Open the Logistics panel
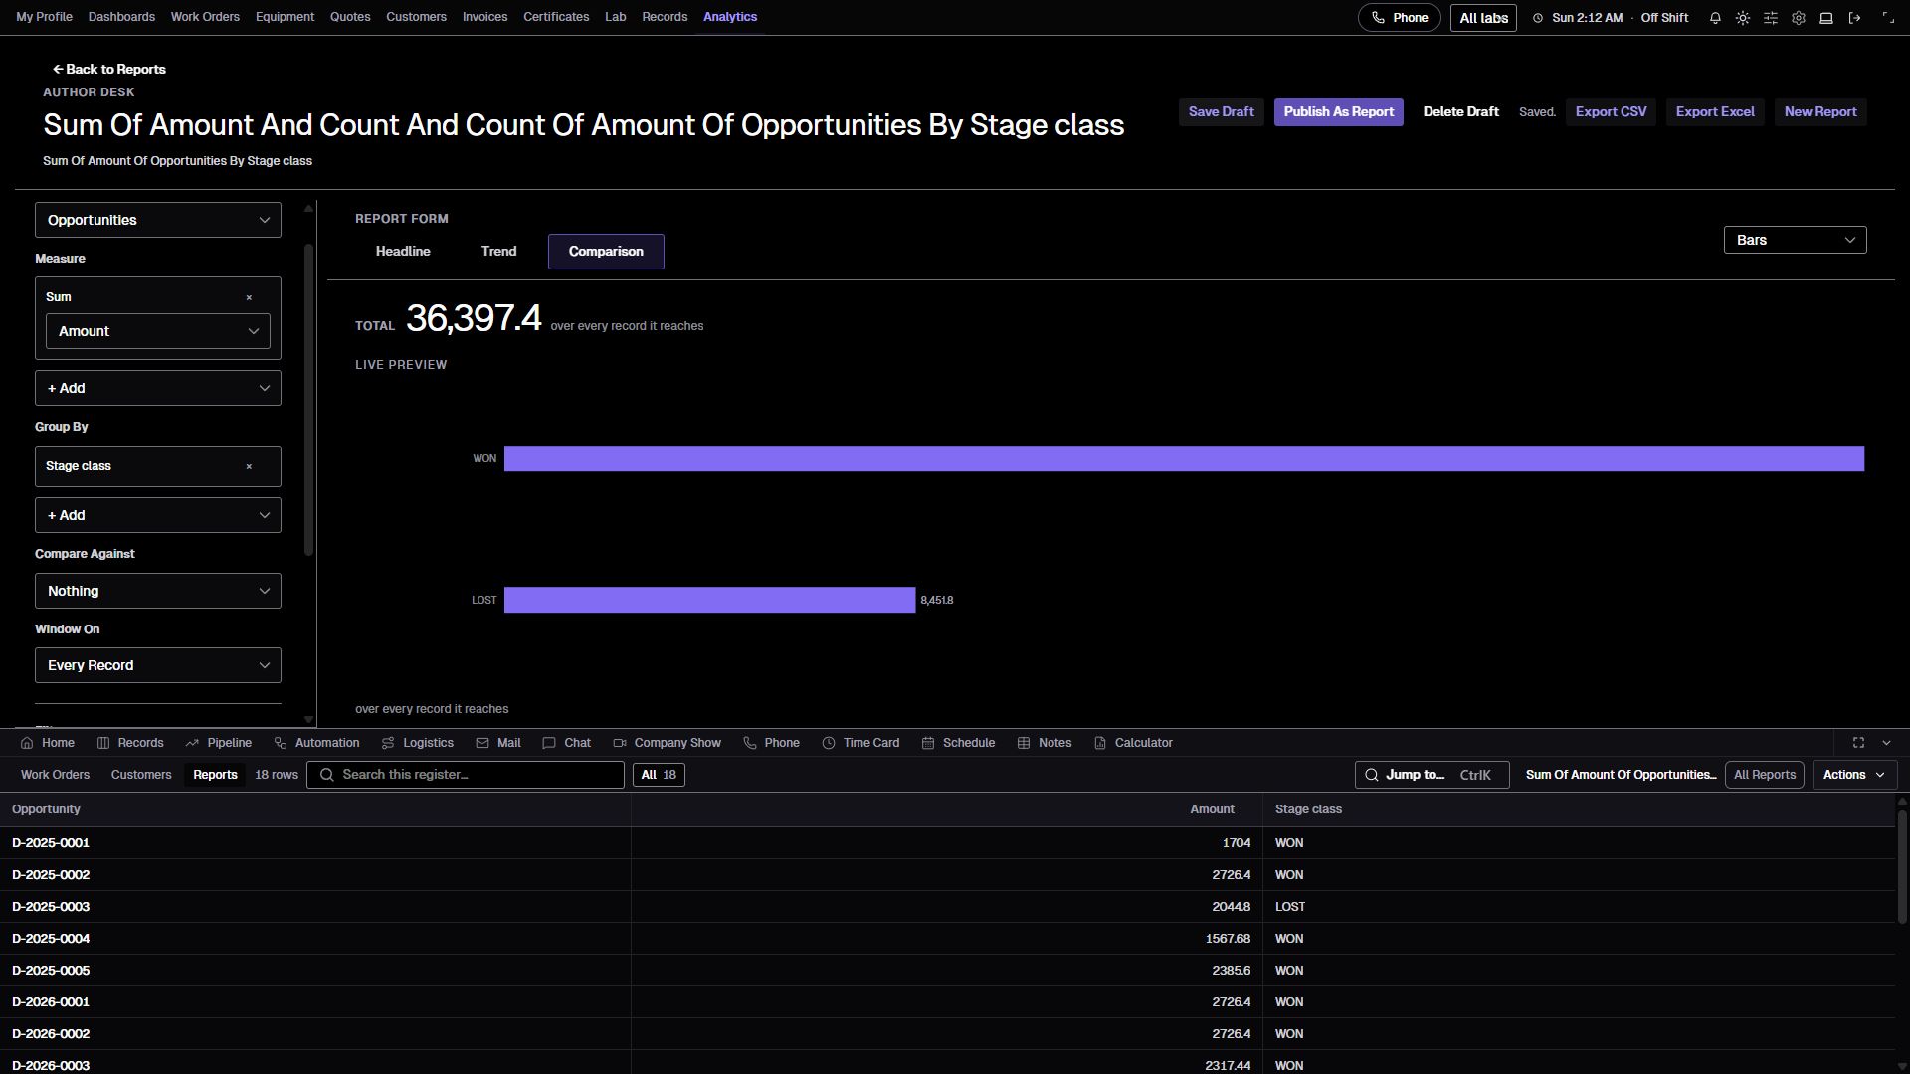Viewport: 1910px width, 1074px height. (418, 743)
